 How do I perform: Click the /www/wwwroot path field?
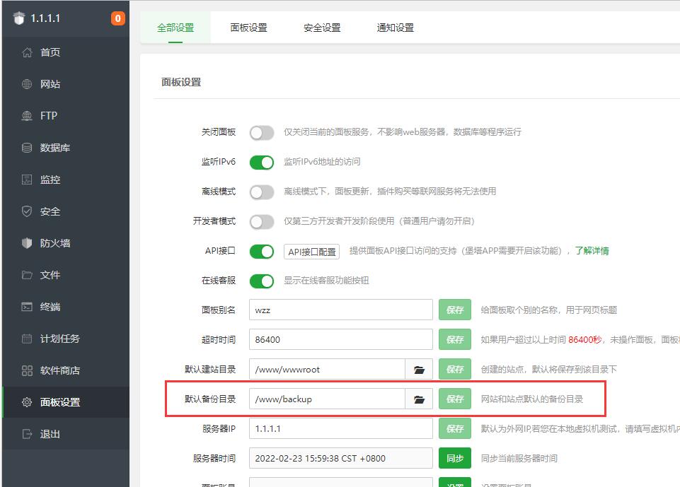[328, 370]
